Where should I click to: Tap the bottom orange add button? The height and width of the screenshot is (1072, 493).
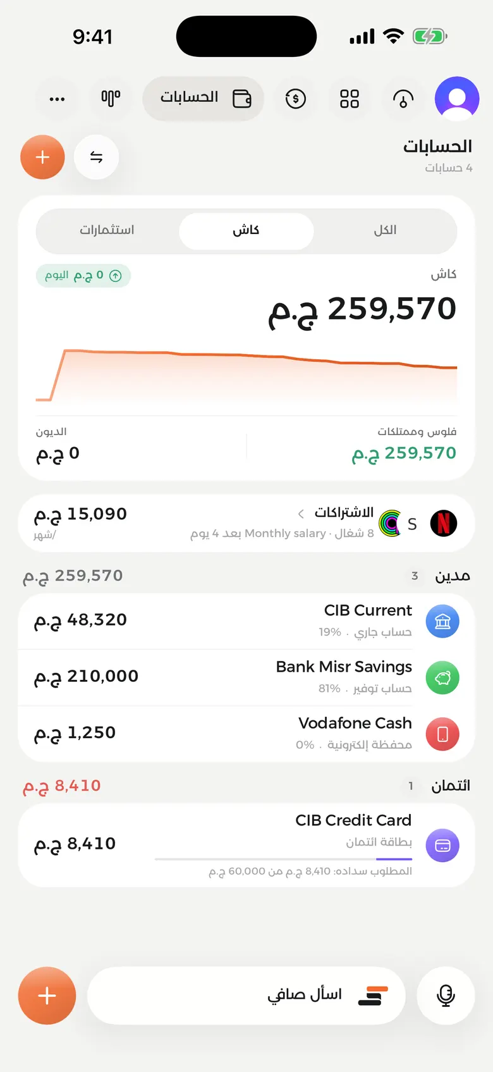coord(47,995)
